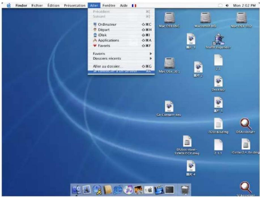Select the StuffIt Expander desktop icon
This screenshot has height=197, width=260.
tap(218, 39)
